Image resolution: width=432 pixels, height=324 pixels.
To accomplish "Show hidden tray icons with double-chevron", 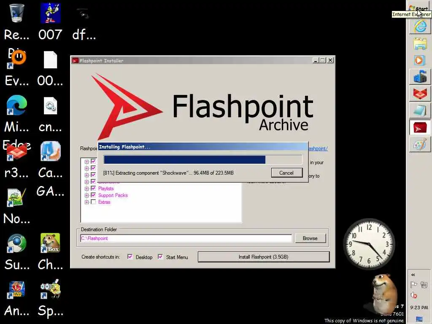I will coord(413,275).
